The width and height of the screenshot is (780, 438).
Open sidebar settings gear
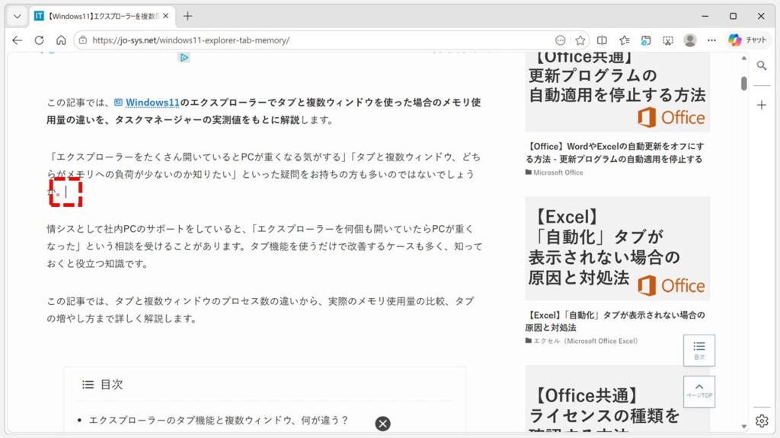pyautogui.click(x=762, y=421)
